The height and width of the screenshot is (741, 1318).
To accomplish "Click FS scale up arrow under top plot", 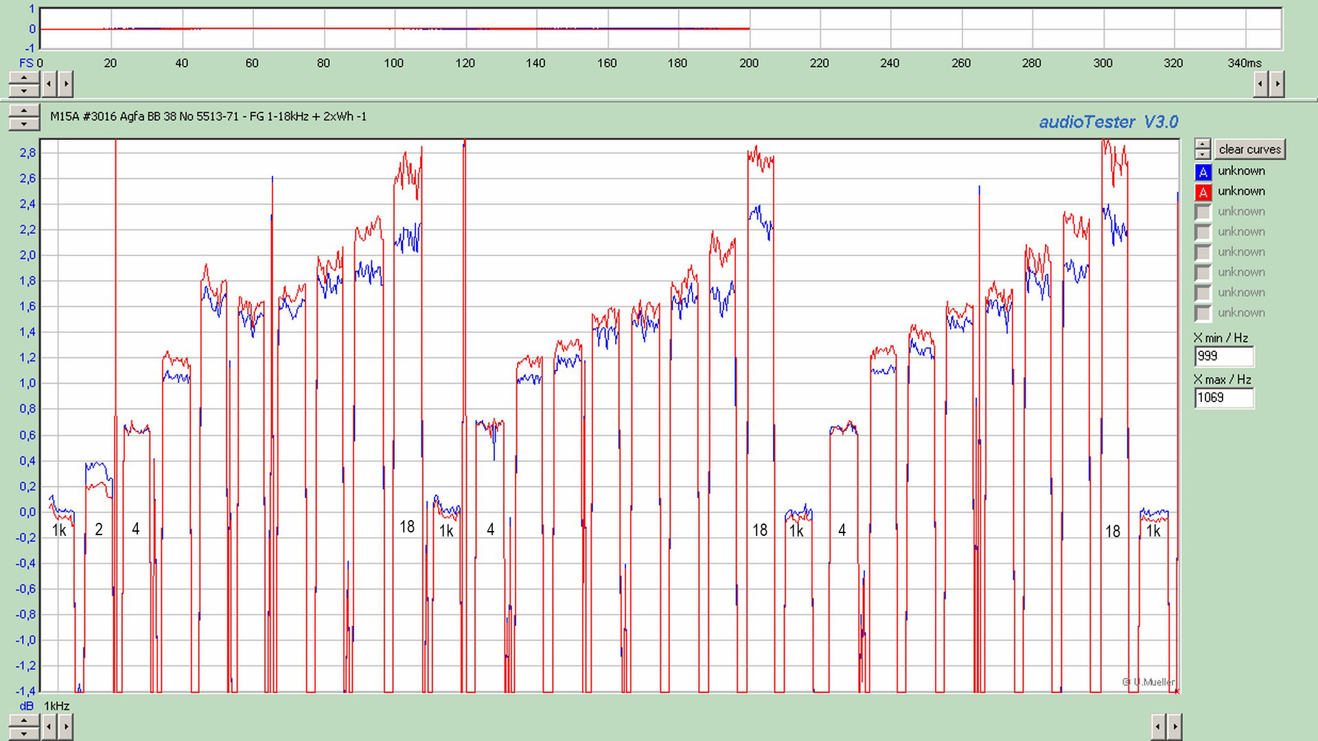I will tap(24, 78).
